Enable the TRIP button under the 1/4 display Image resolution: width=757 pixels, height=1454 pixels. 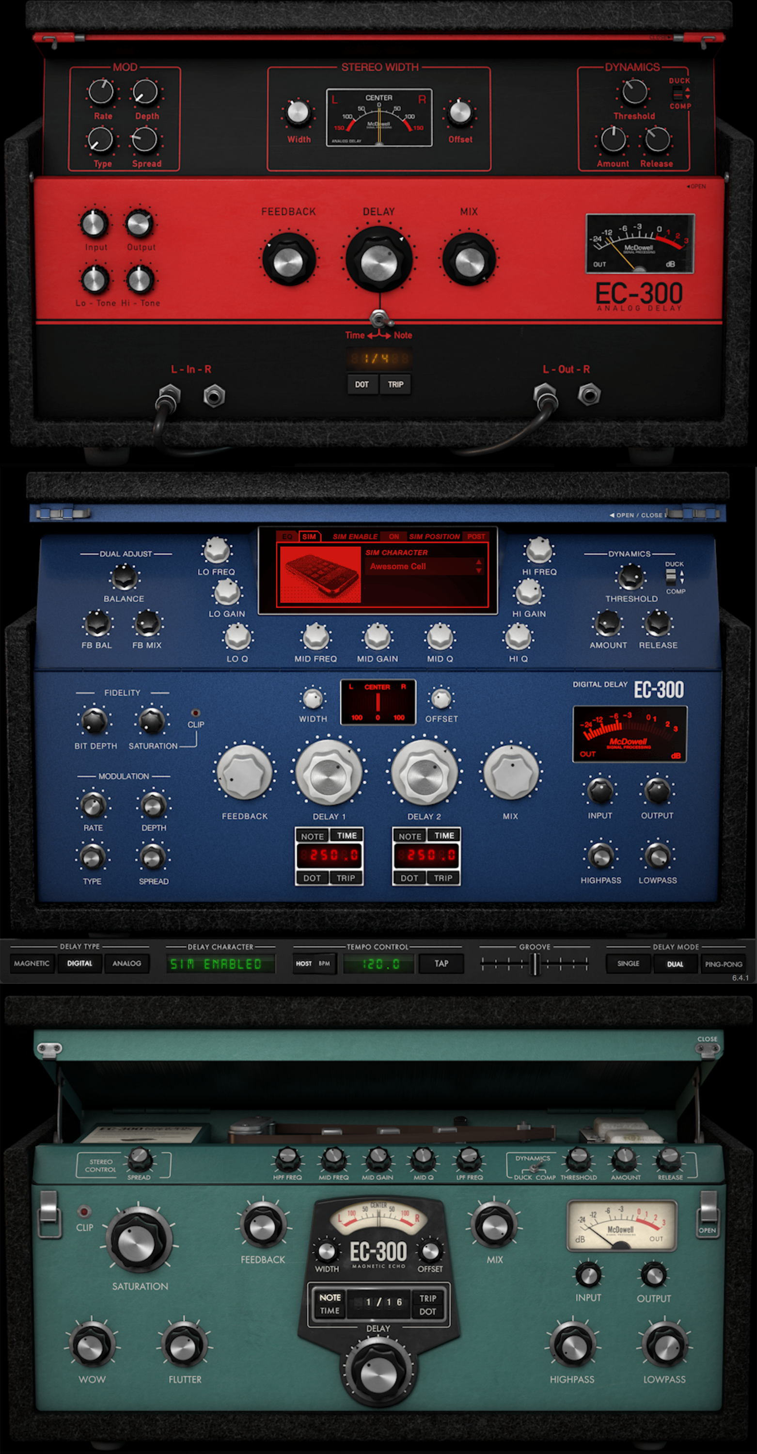click(395, 384)
